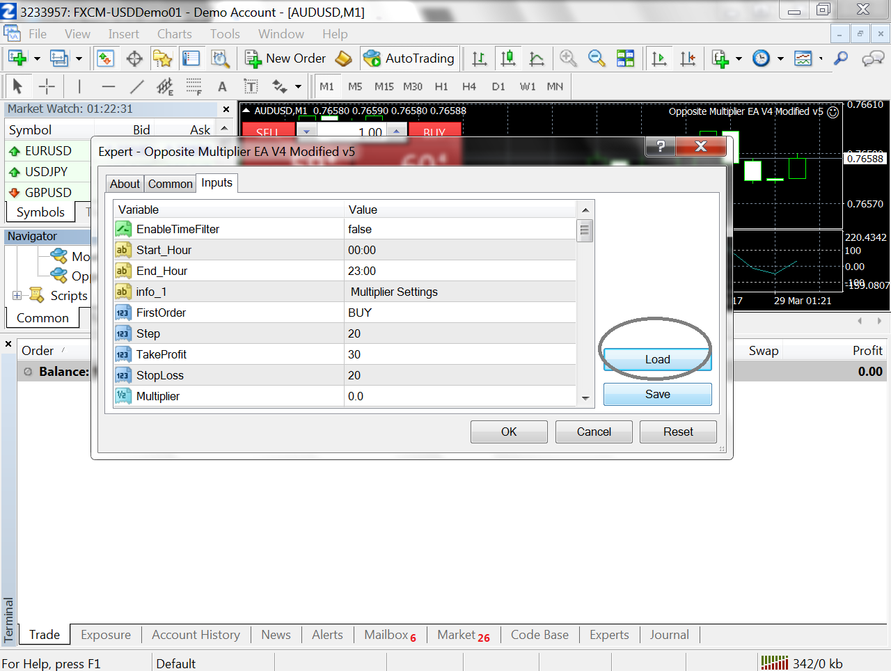Select the candlestick chart type icon
891x671 pixels.
coord(508,58)
